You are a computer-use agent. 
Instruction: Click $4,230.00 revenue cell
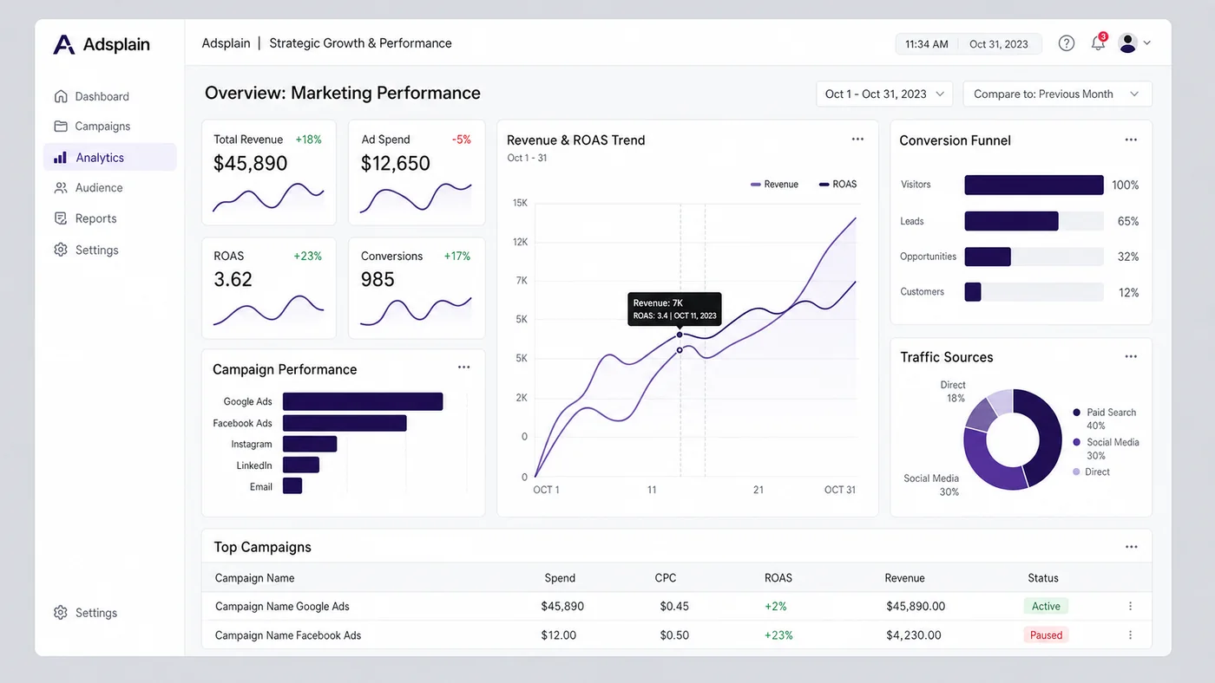(913, 635)
